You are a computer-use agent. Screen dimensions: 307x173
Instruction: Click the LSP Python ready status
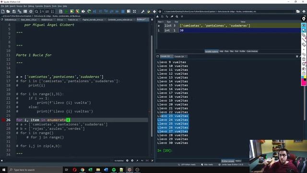[187, 164]
